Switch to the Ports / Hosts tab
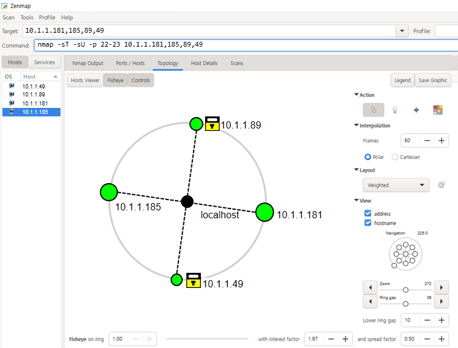This screenshot has width=458, height=348. (130, 63)
